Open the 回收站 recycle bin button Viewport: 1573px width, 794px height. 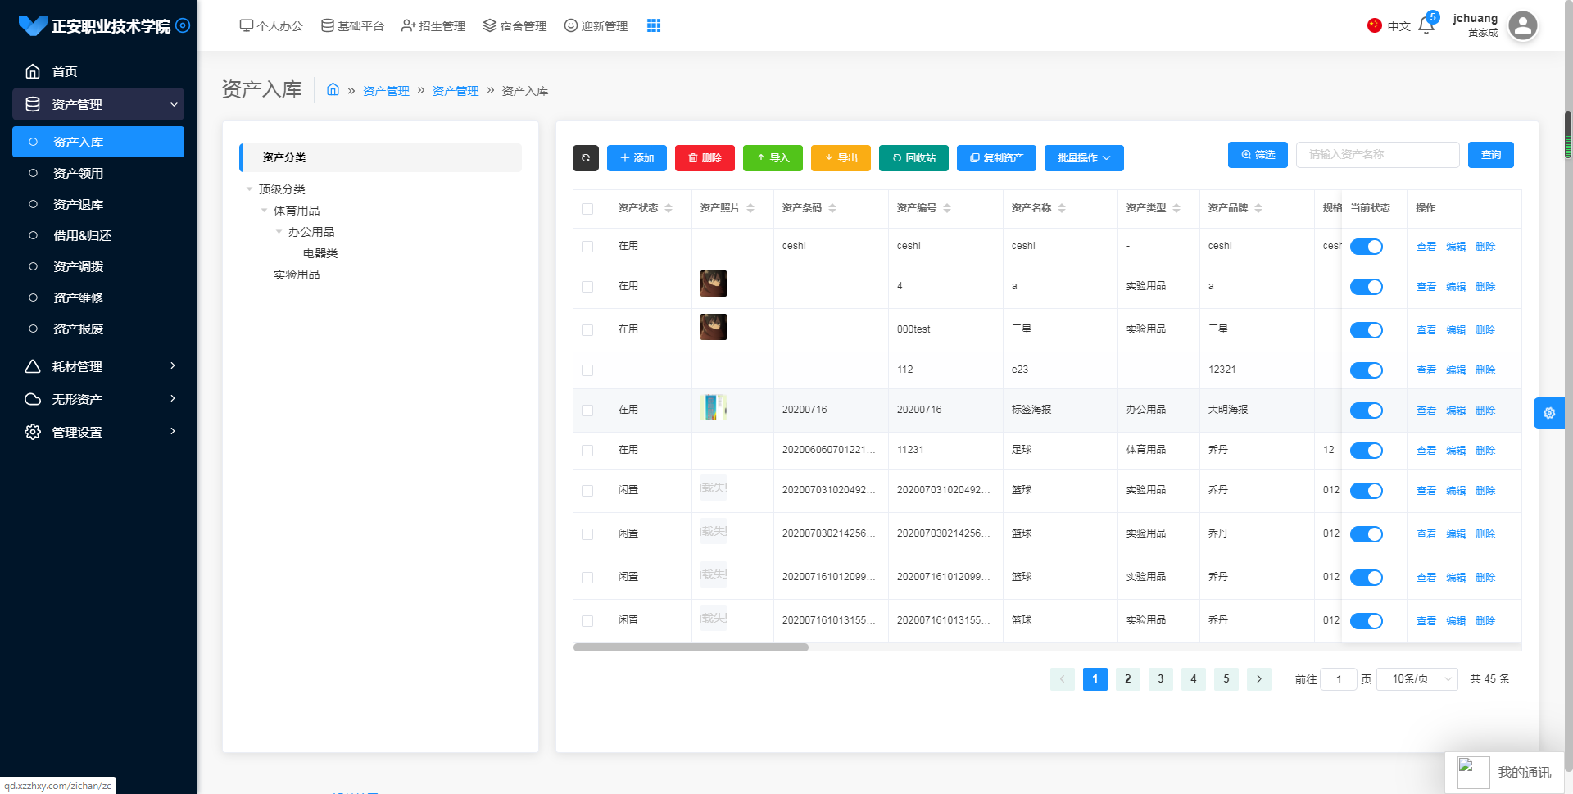913,158
